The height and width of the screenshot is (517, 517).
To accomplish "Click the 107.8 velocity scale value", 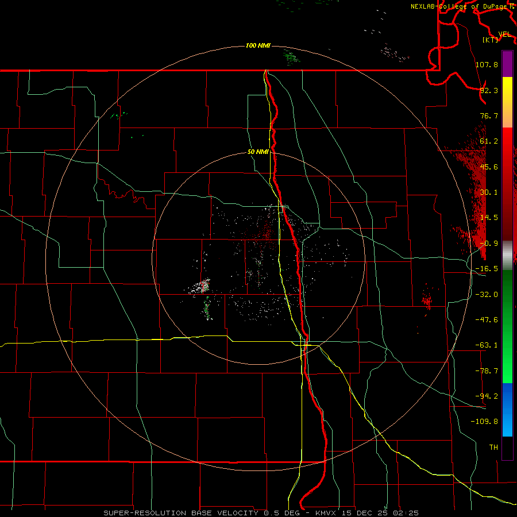I will (487, 64).
